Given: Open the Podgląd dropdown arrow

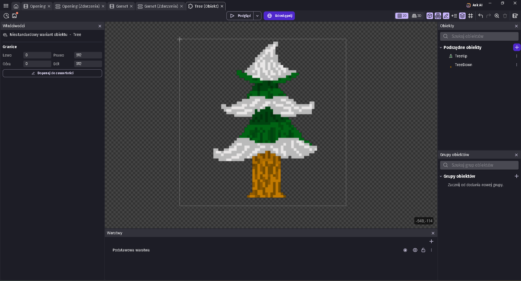Looking at the screenshot, I should [x=257, y=16].
